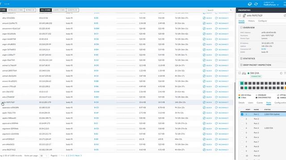Screen dimensions: 286x160
Task: Block the client alloy-3316340c
Action: [x=207, y=18]
